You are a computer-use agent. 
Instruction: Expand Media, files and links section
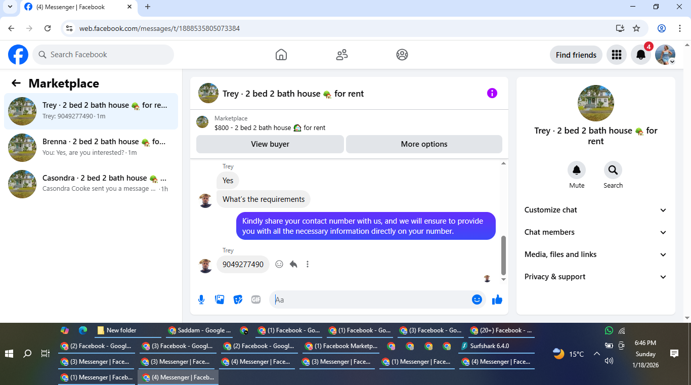point(595,254)
